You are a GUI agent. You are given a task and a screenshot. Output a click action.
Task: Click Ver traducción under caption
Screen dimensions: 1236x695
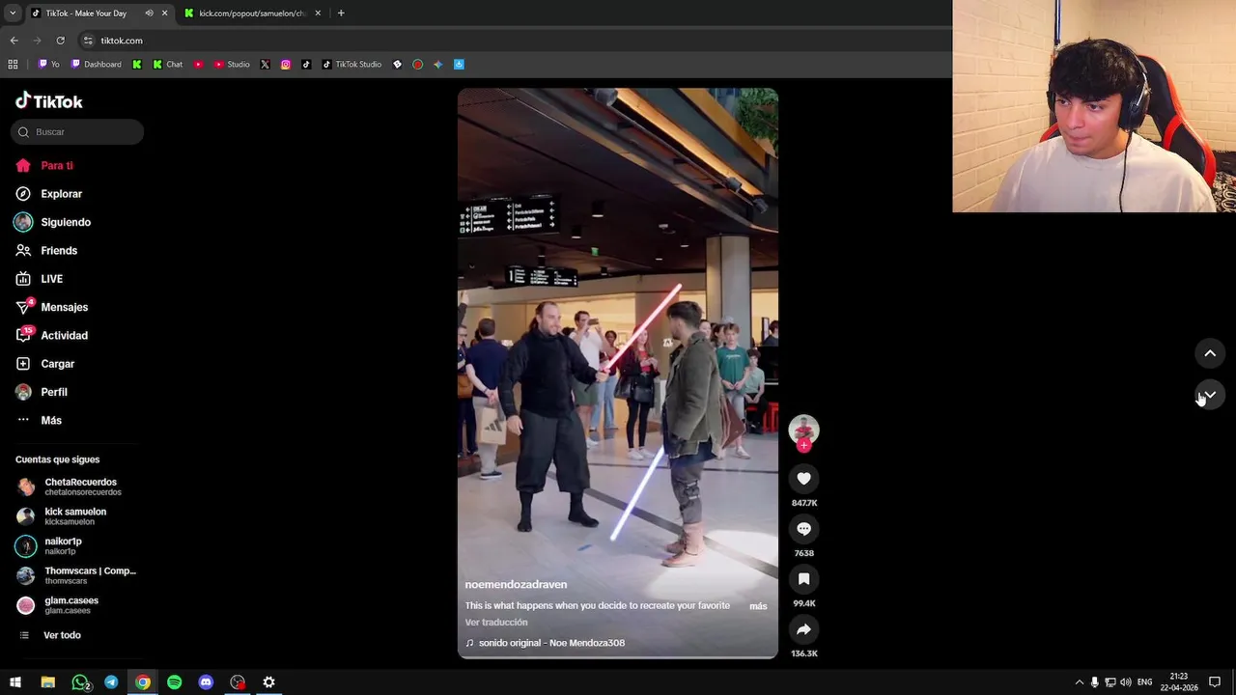tap(496, 623)
